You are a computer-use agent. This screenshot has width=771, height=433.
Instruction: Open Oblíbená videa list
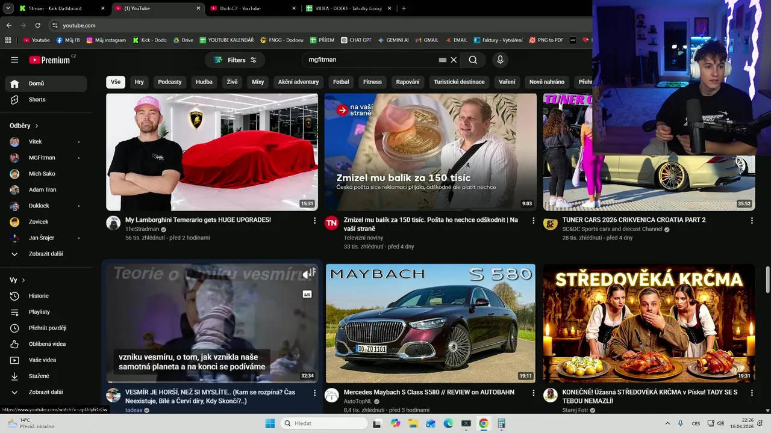click(x=46, y=344)
